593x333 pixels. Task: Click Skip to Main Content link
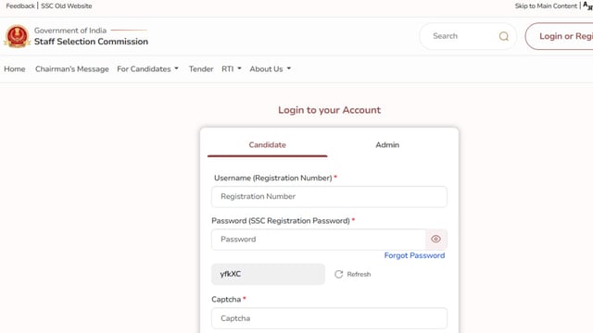[x=546, y=6]
